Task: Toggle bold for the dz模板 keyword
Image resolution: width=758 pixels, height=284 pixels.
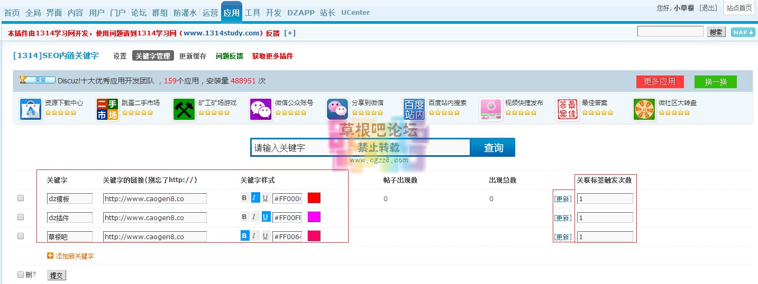Action: [x=244, y=198]
